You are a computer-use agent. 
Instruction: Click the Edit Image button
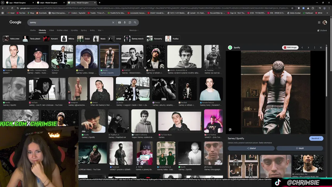(290, 48)
